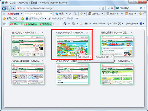Open the ツール(O) menu
148x111 pixels.
(x=132, y=24)
